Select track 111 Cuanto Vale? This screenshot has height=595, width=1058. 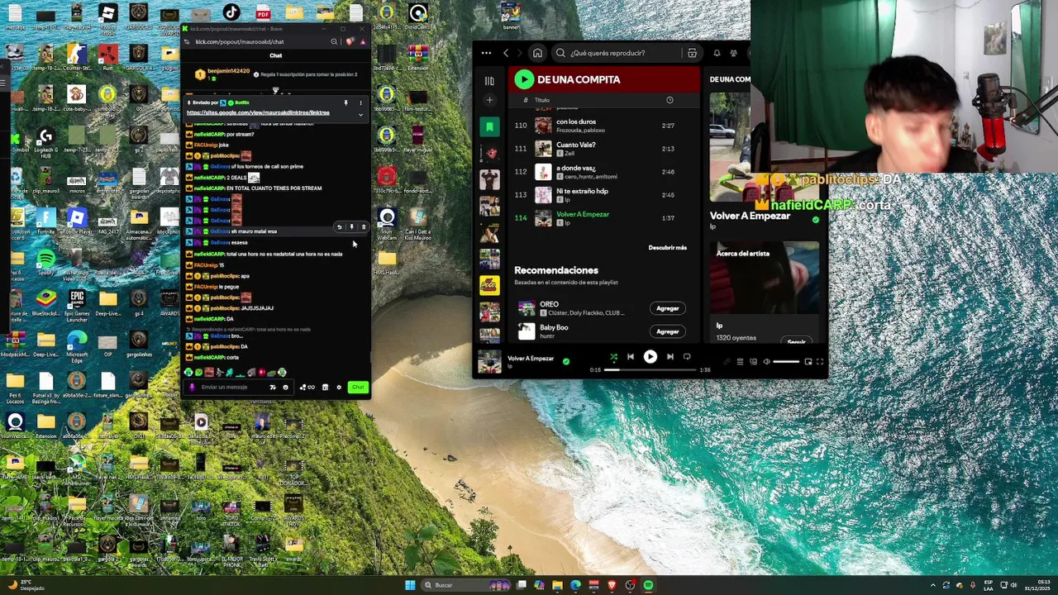605,149
